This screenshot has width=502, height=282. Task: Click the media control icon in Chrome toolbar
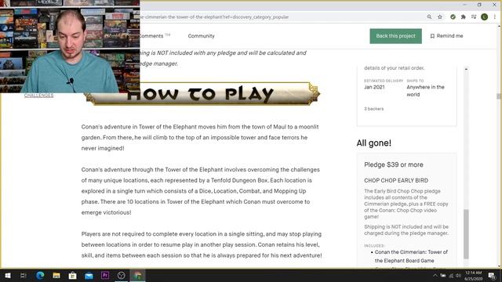pyautogui.click(x=474, y=17)
